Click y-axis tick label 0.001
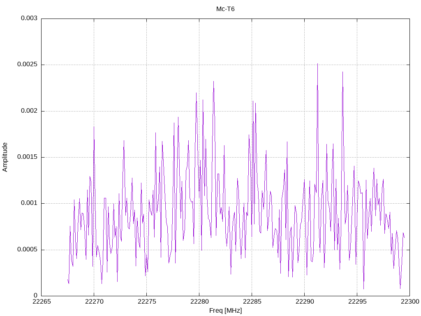The image size is (421, 316). pyautogui.click(x=29, y=203)
